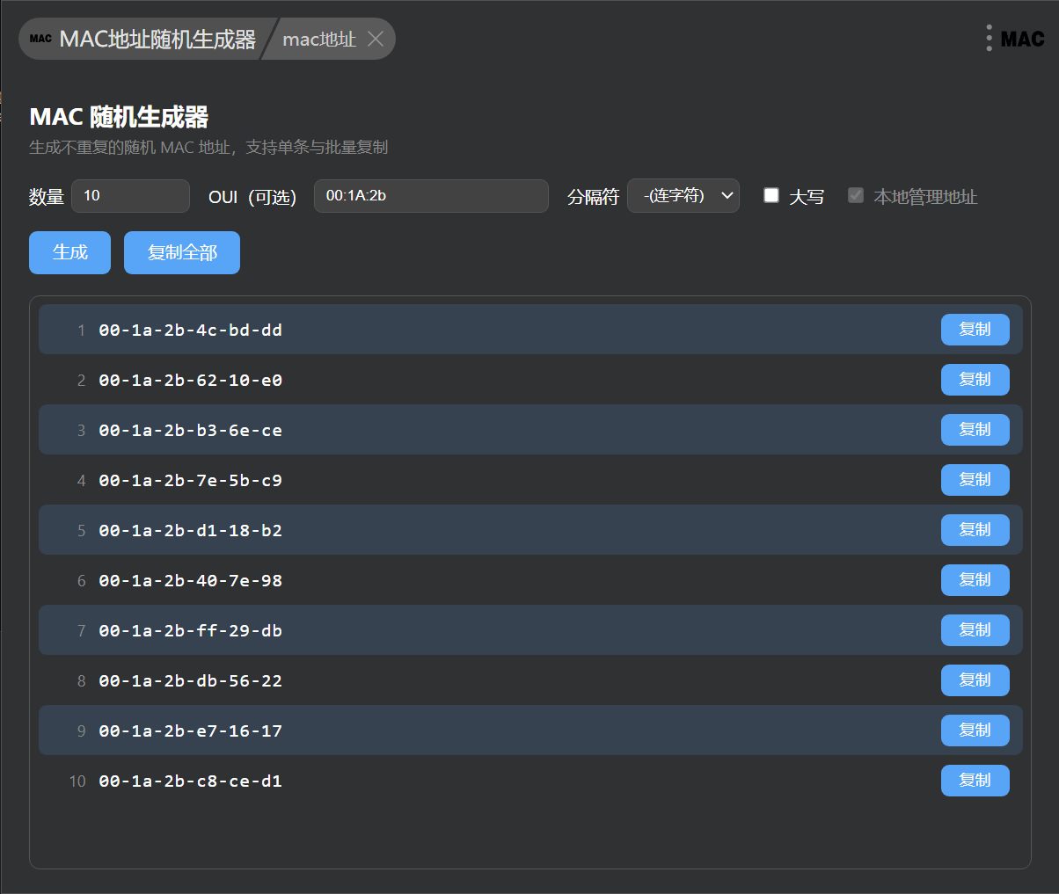The width and height of the screenshot is (1059, 894).
Task: Copy address 00-1a-2b-e7-16-17
Action: coord(975,730)
